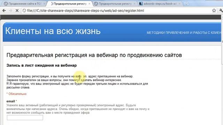This screenshot has height=125, width=223.
Task: Click the heading Предварительная регистрация на вебинар
Action: [x=94, y=55]
